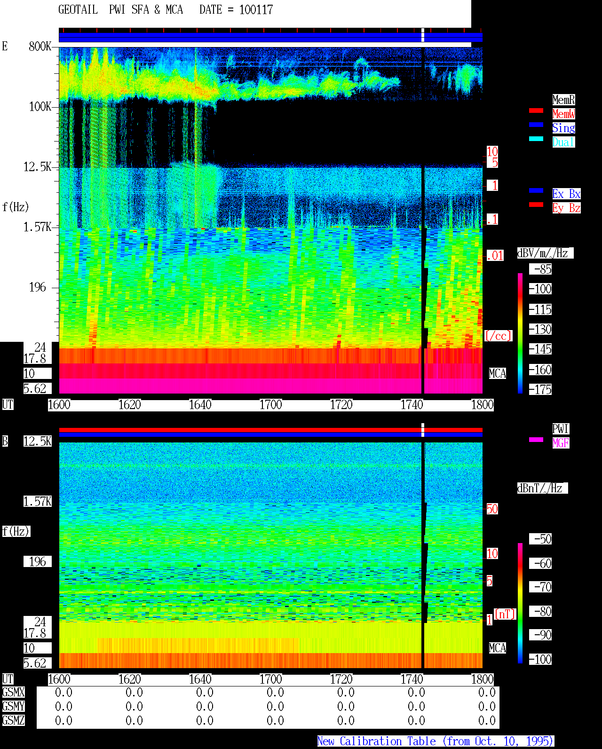Click the GSMY row label

tap(14, 706)
